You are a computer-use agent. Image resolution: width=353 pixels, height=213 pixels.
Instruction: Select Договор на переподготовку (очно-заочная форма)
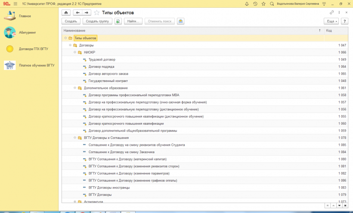click(x=205, y=102)
